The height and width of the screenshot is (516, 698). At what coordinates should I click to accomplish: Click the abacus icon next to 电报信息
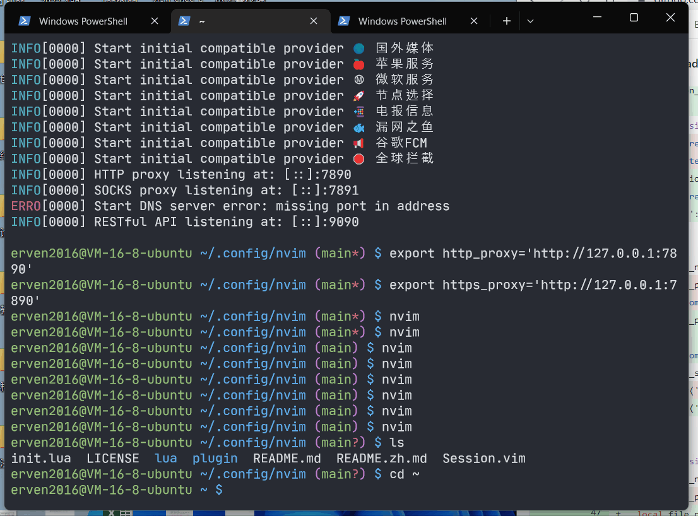point(358,110)
